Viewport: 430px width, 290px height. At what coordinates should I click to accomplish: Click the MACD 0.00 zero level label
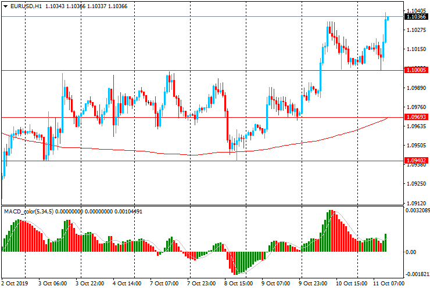point(411,252)
